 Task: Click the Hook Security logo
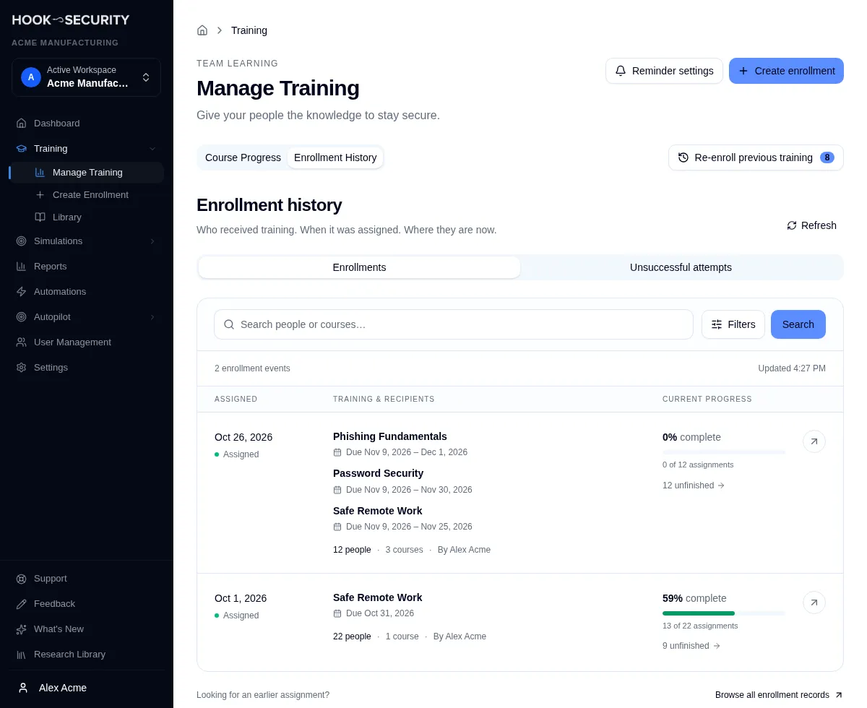[71, 20]
